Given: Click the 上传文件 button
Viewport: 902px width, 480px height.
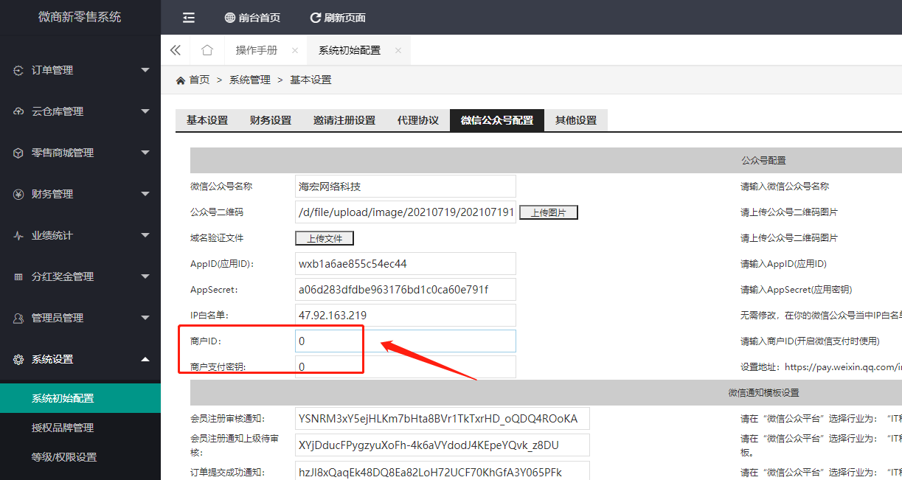Looking at the screenshot, I should click(x=325, y=238).
